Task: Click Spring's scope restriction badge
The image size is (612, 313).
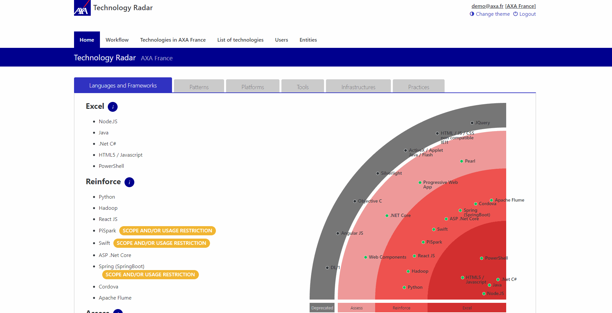Action: click(150, 275)
